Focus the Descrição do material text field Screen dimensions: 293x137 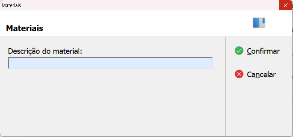[111, 63]
